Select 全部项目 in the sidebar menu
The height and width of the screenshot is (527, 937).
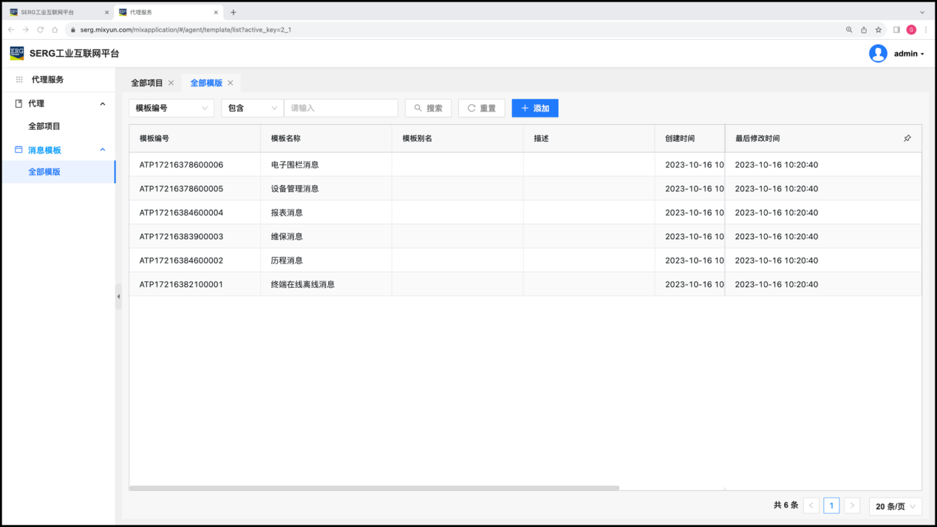coord(44,126)
